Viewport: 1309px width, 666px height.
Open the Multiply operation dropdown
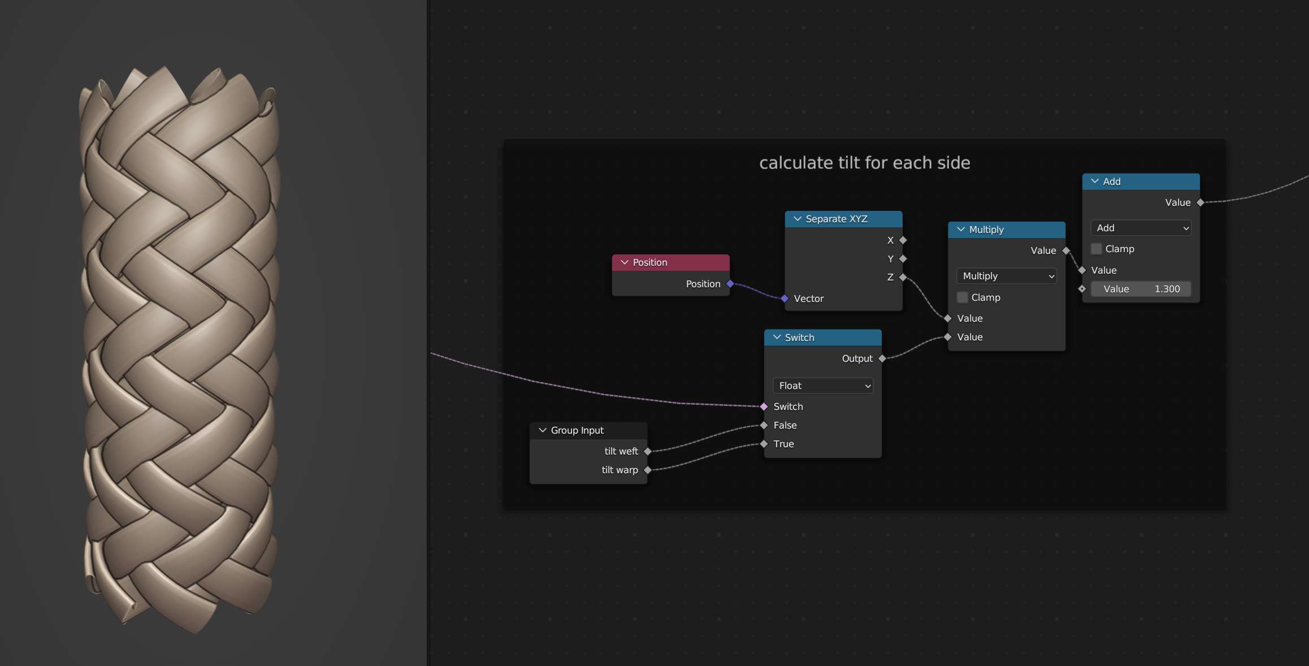[x=1007, y=276]
